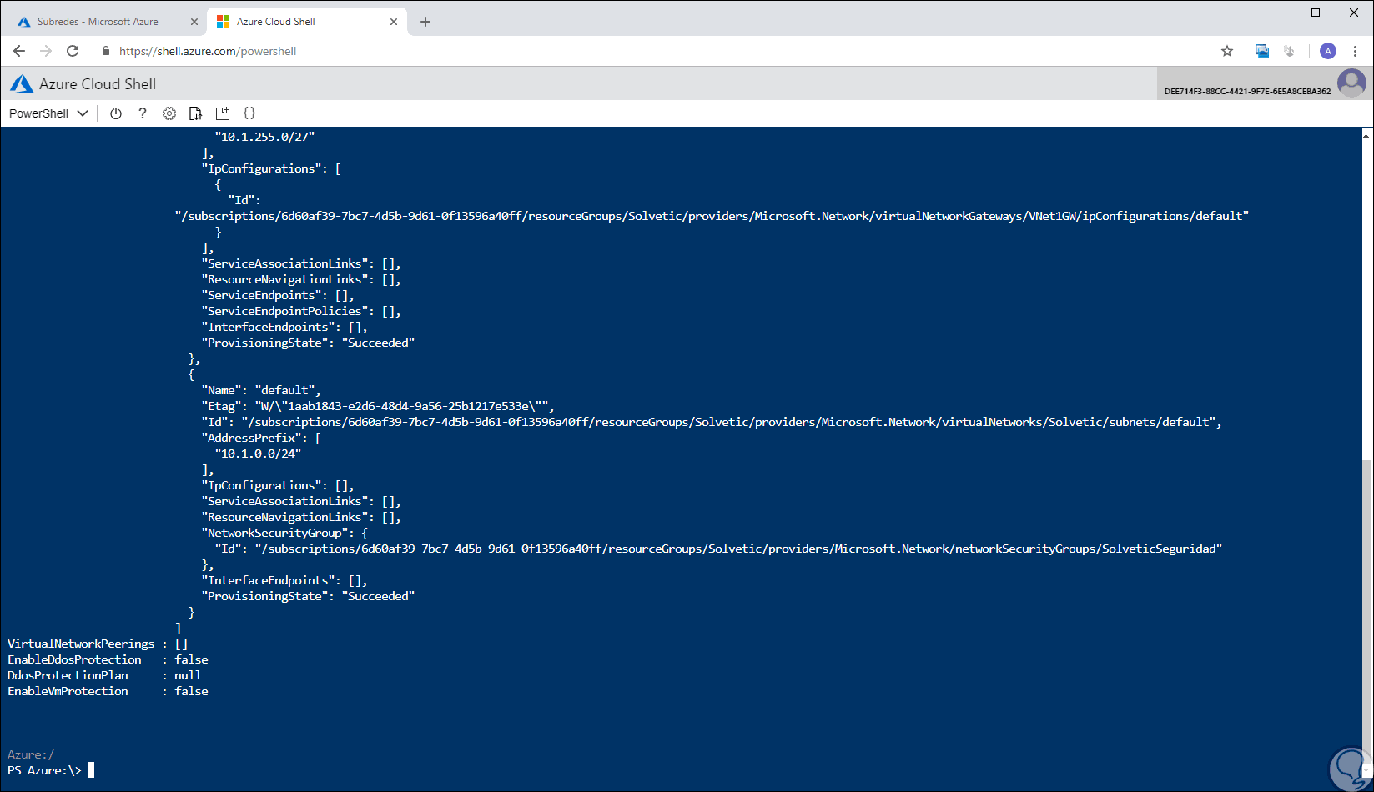This screenshot has width=1374, height=792.
Task: Go back to previous page
Action: pyautogui.click(x=19, y=51)
